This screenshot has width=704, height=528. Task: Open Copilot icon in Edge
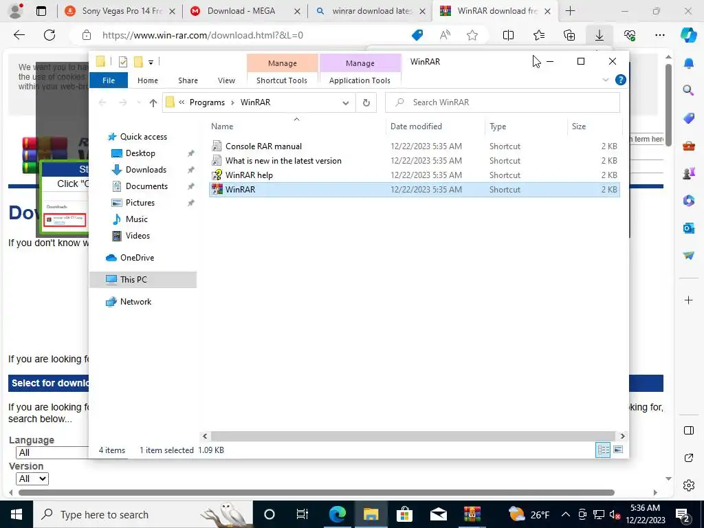688,35
